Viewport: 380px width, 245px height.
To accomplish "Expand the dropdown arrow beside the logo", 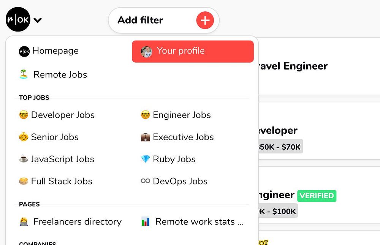I will pos(37,20).
